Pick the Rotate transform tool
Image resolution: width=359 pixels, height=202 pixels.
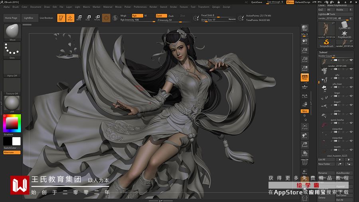click(97, 18)
